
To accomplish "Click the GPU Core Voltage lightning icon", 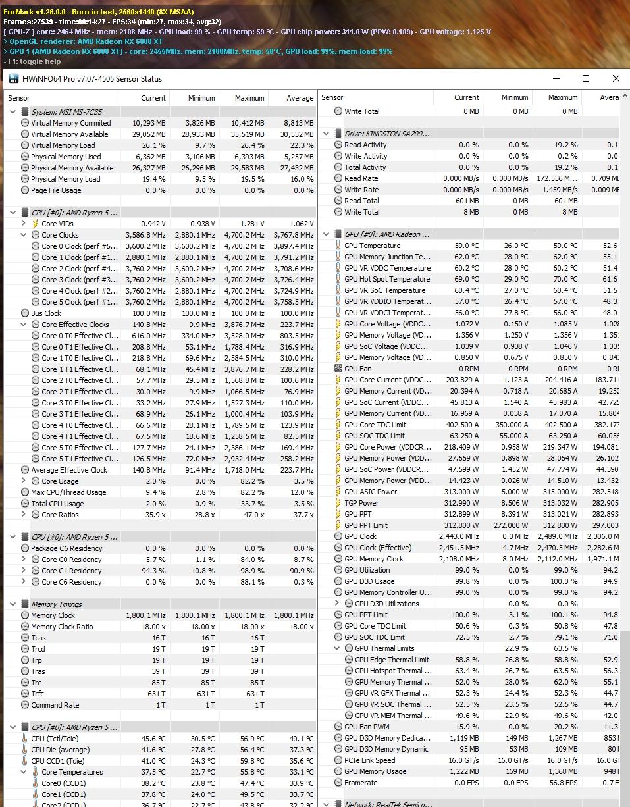I will click(x=338, y=324).
